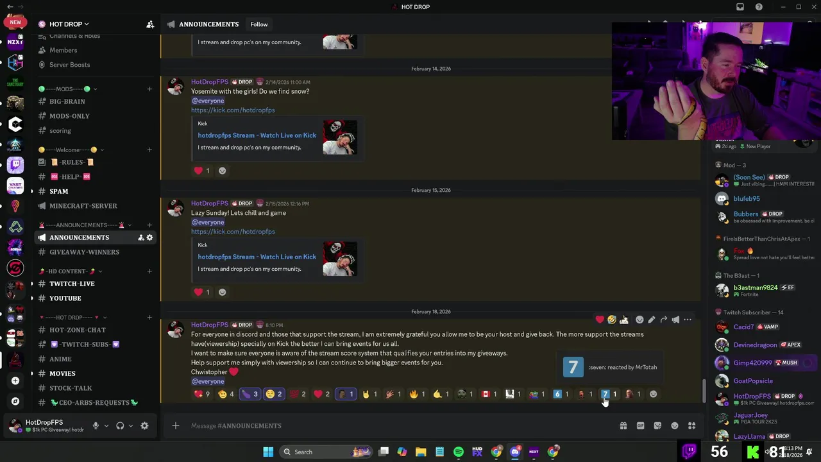Toggle heart reaction on Lazy Sunday post
The image size is (821, 462).
[x=202, y=292]
